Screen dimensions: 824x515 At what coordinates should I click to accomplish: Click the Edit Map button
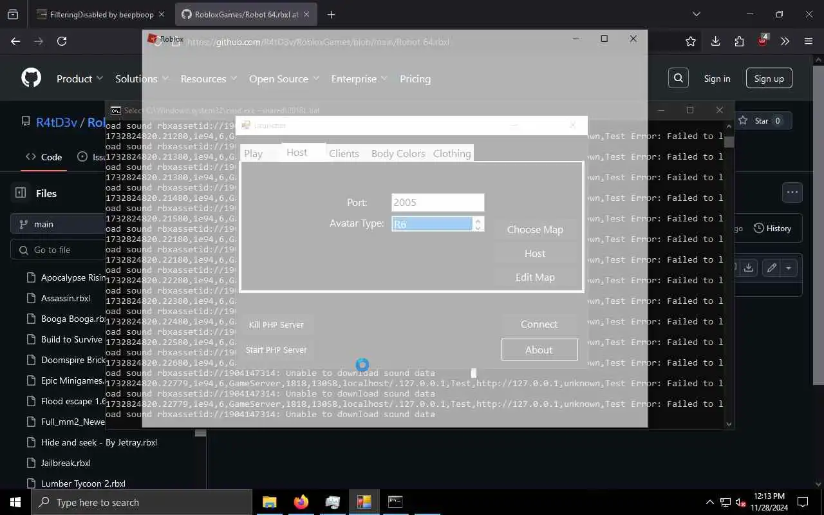[x=535, y=277]
